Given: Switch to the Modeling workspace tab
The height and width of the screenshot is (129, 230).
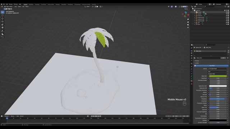Looking at the screenshot, I should [x=31, y=5].
